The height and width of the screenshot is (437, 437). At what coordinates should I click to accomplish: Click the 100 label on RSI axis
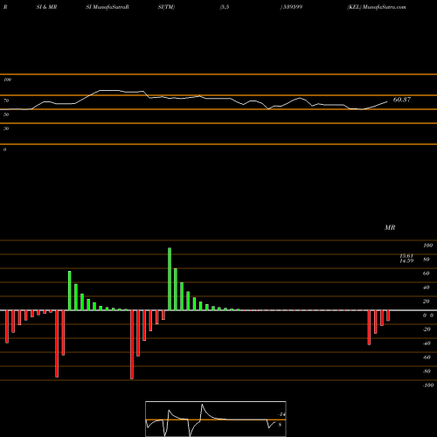pos(7,80)
